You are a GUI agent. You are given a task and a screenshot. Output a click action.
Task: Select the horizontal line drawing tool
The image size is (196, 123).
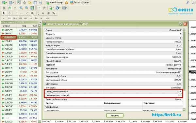[21, 13]
